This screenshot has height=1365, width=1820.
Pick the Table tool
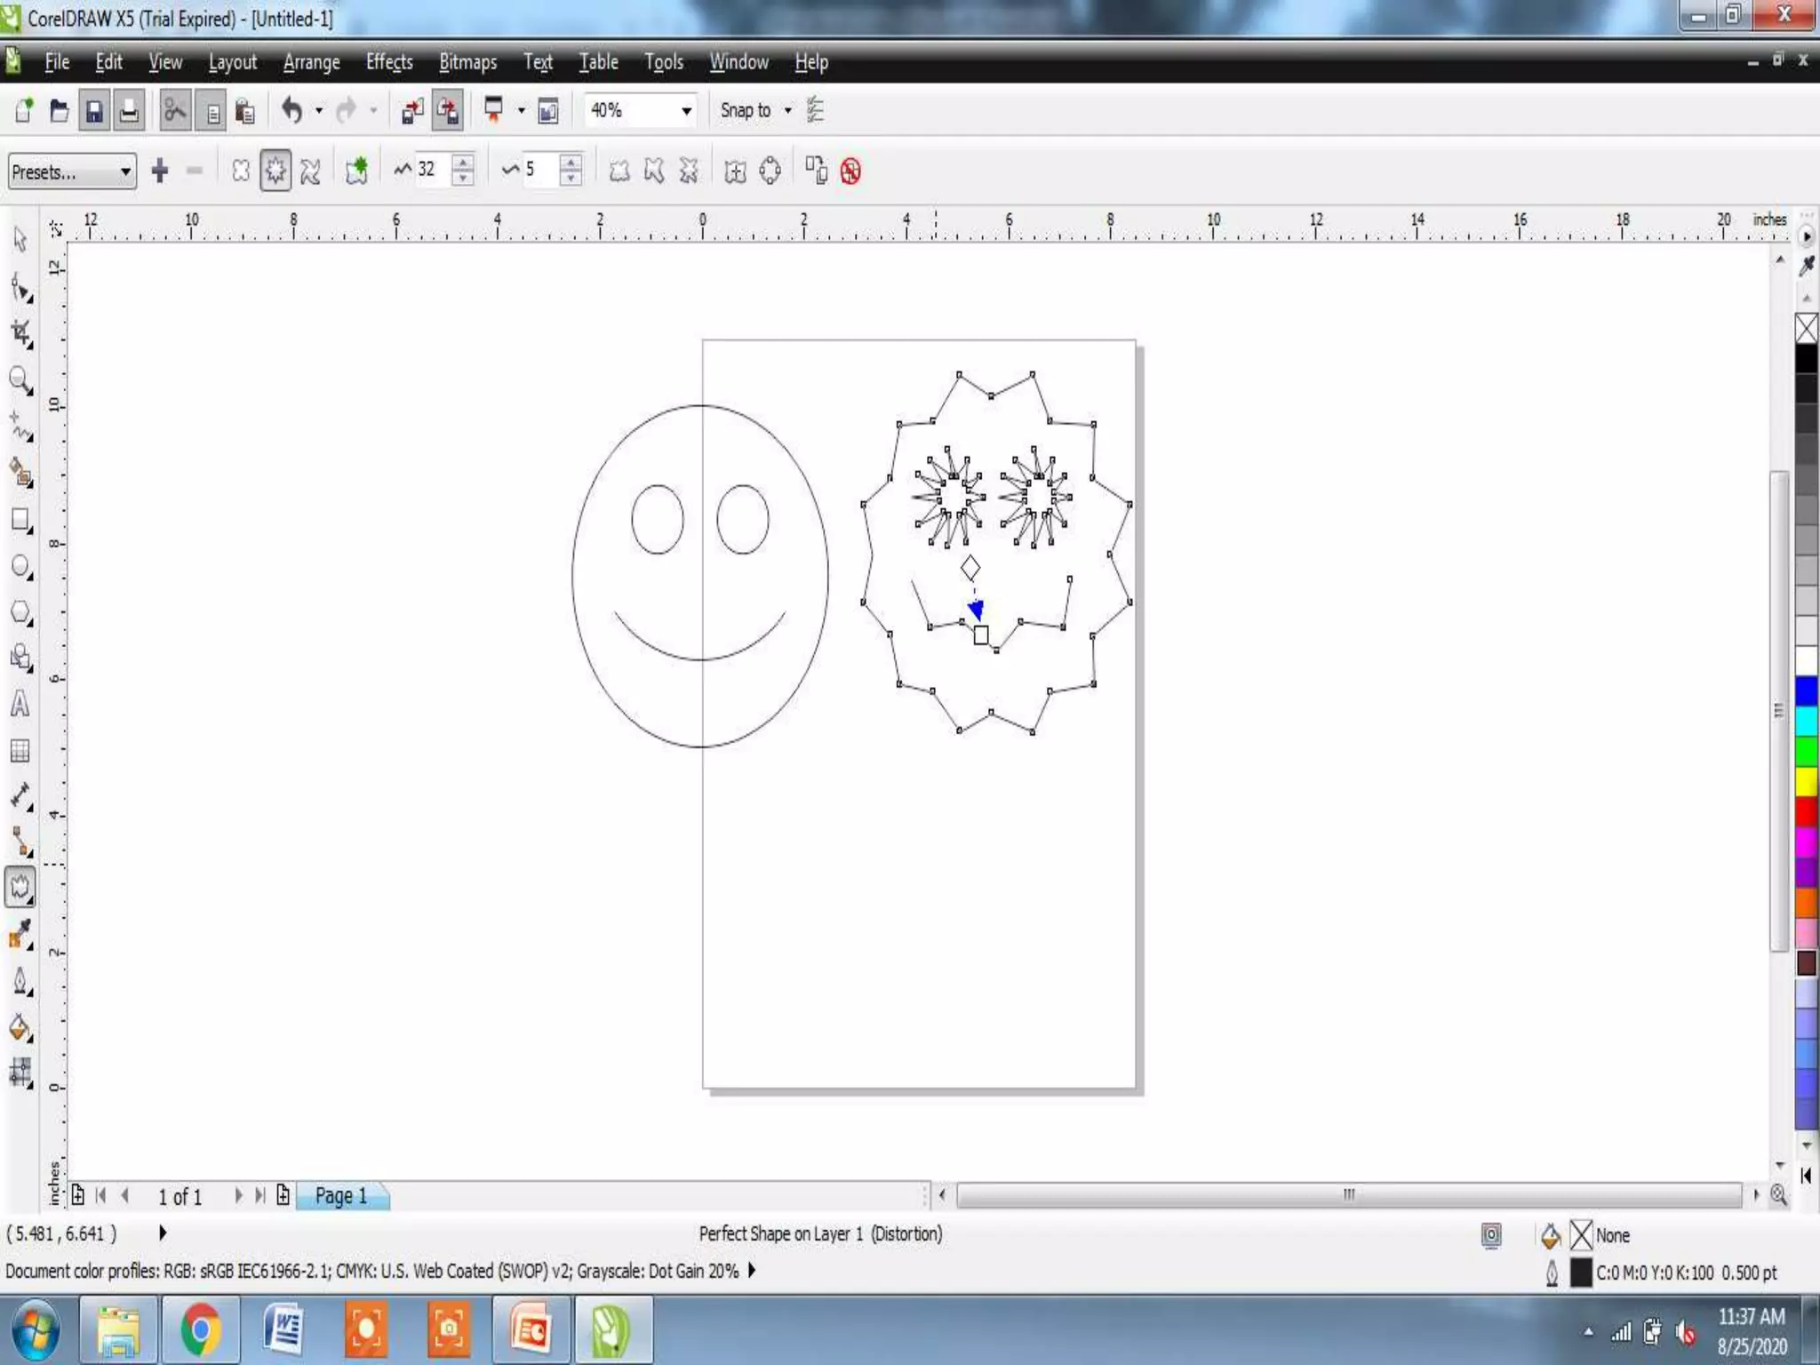point(20,752)
